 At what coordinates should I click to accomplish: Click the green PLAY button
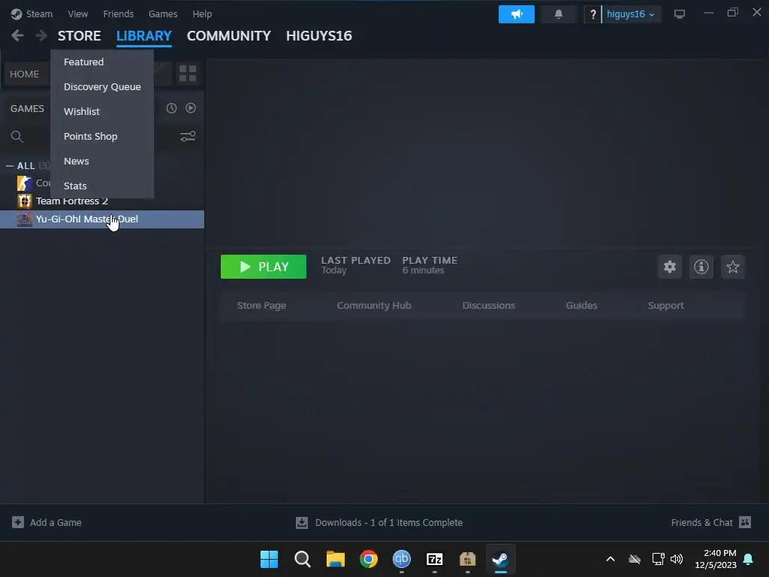click(x=264, y=267)
